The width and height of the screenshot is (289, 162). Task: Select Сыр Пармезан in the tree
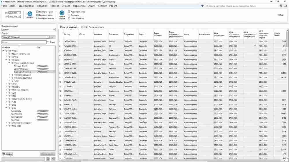click(17, 117)
